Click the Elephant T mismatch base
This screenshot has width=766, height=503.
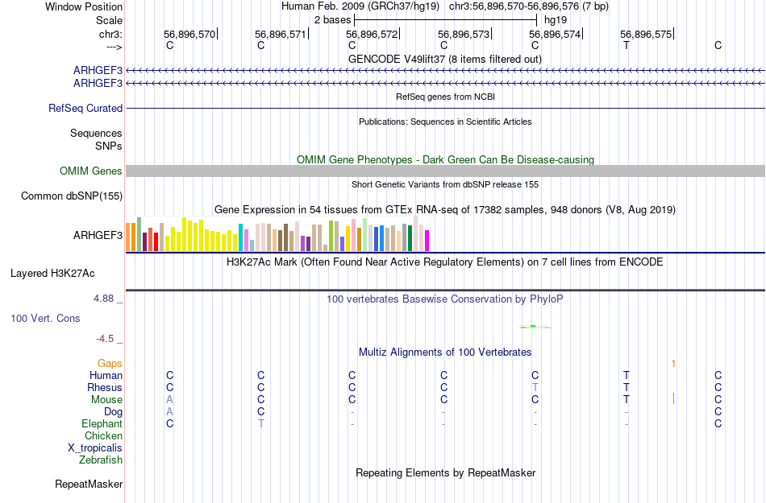click(261, 423)
